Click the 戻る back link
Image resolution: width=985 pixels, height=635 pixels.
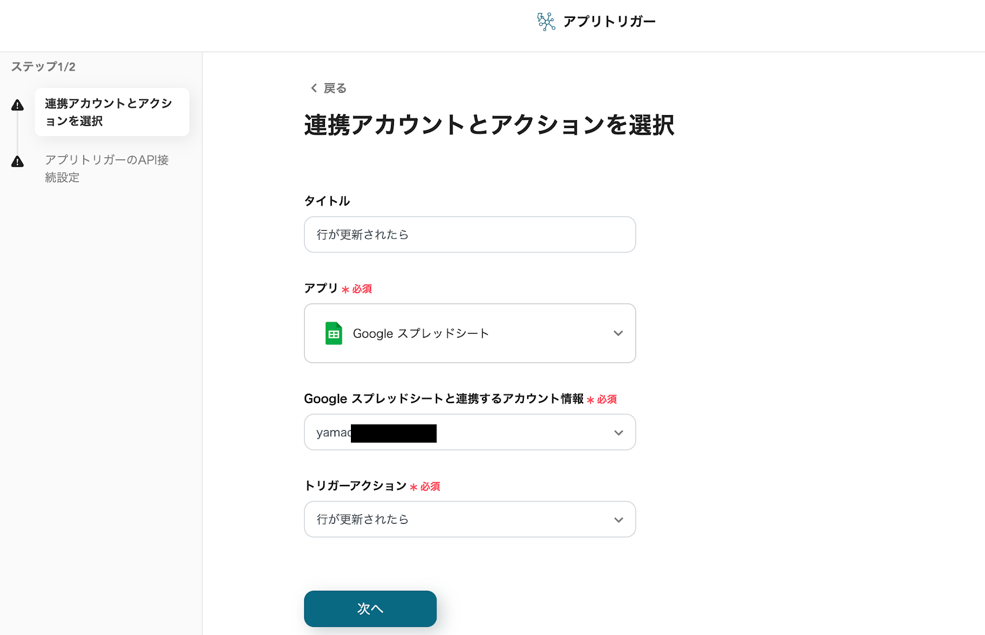(x=335, y=89)
